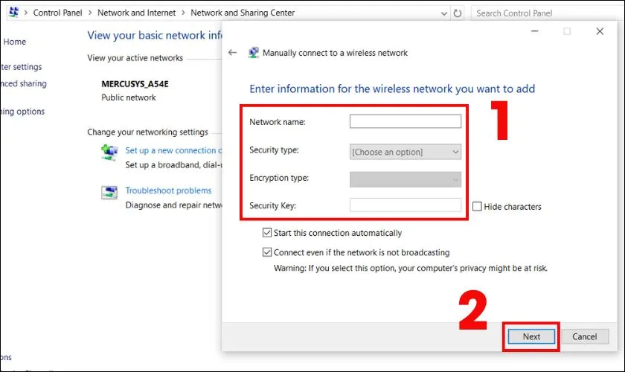Click the wireless network wizard title icon
The image size is (625, 372).
tap(254, 53)
